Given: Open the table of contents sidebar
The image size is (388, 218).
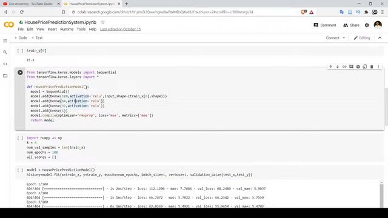Looking at the screenshot, I should pyautogui.click(x=5, y=41).
